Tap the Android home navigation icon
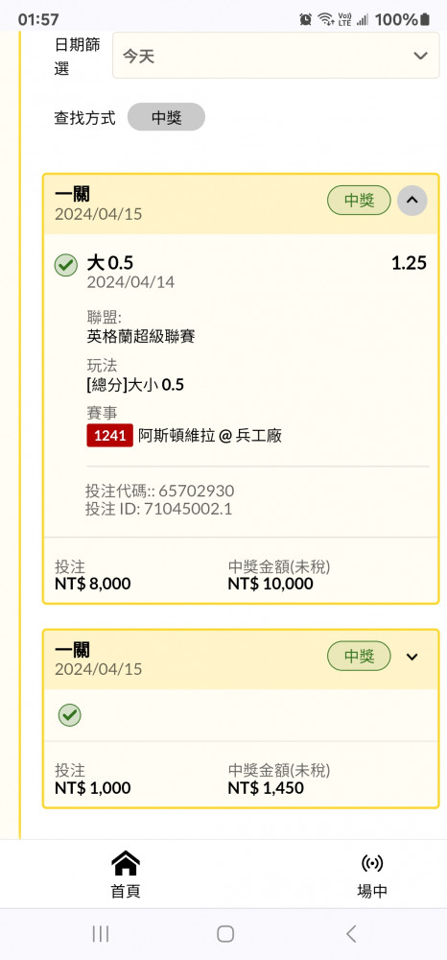The image size is (447, 960). (225, 933)
